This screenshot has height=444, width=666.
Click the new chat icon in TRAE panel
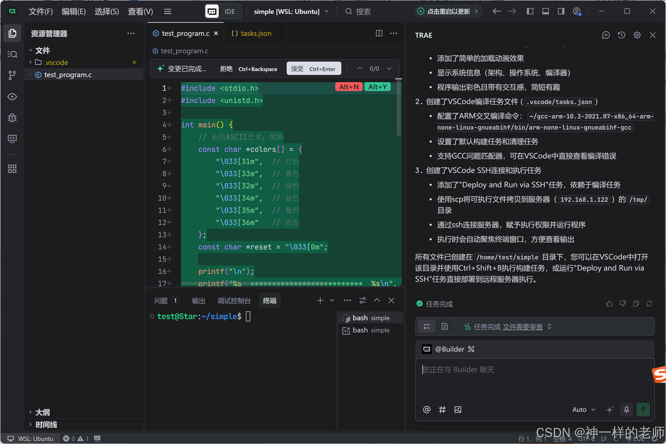tap(606, 35)
